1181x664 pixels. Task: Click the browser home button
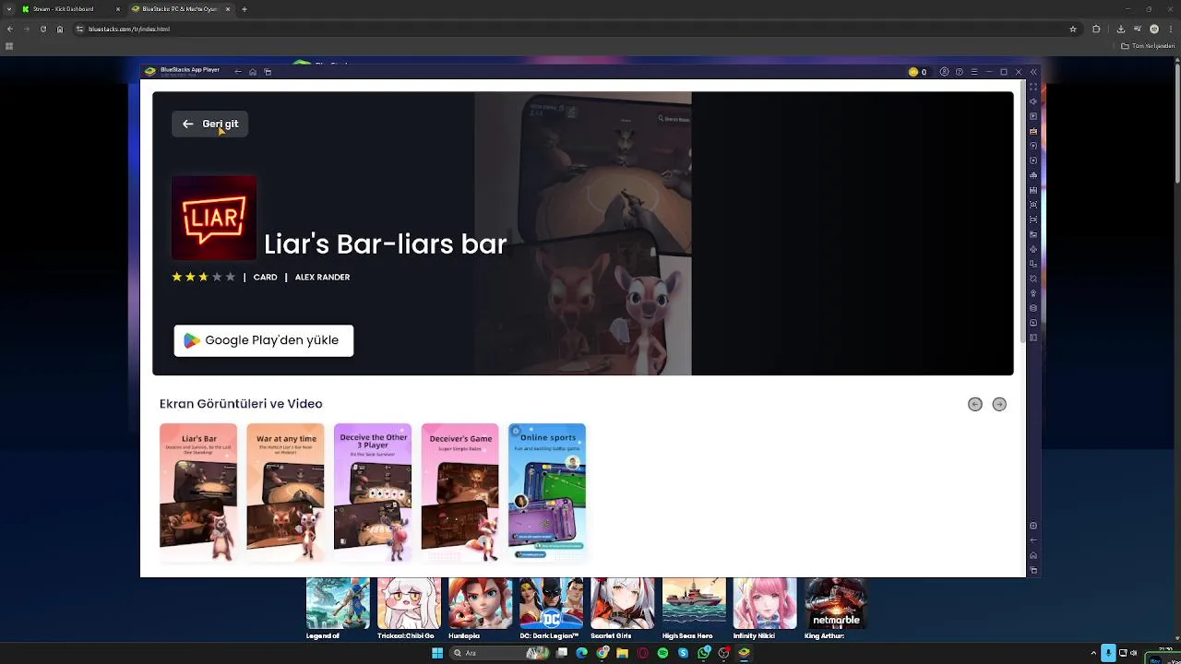click(60, 29)
